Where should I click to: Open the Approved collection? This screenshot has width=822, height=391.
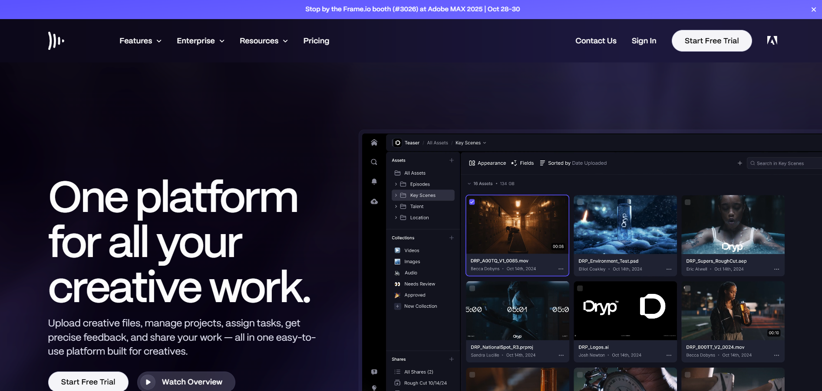pyautogui.click(x=415, y=295)
